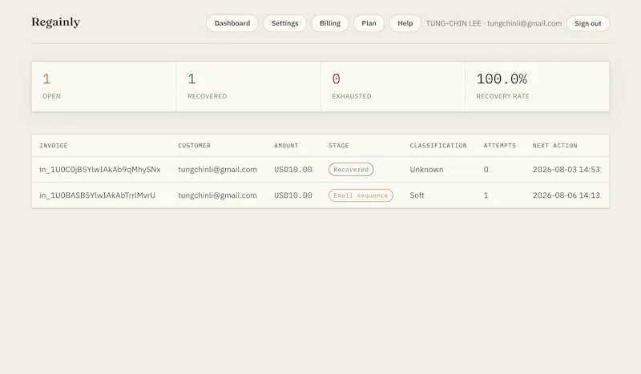Click the Next Action column header
The width and height of the screenshot is (641, 374).
(x=554, y=146)
